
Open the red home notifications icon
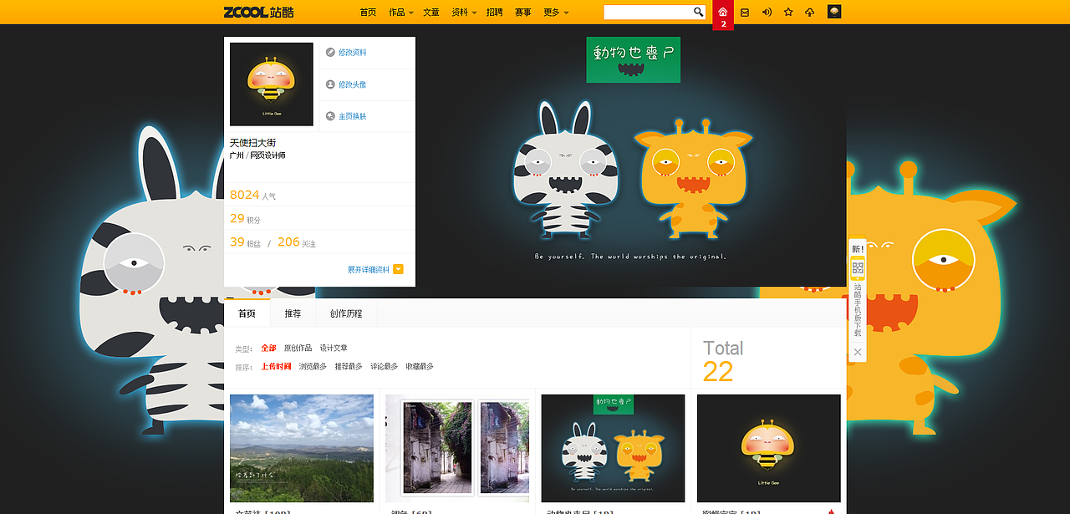723,15
